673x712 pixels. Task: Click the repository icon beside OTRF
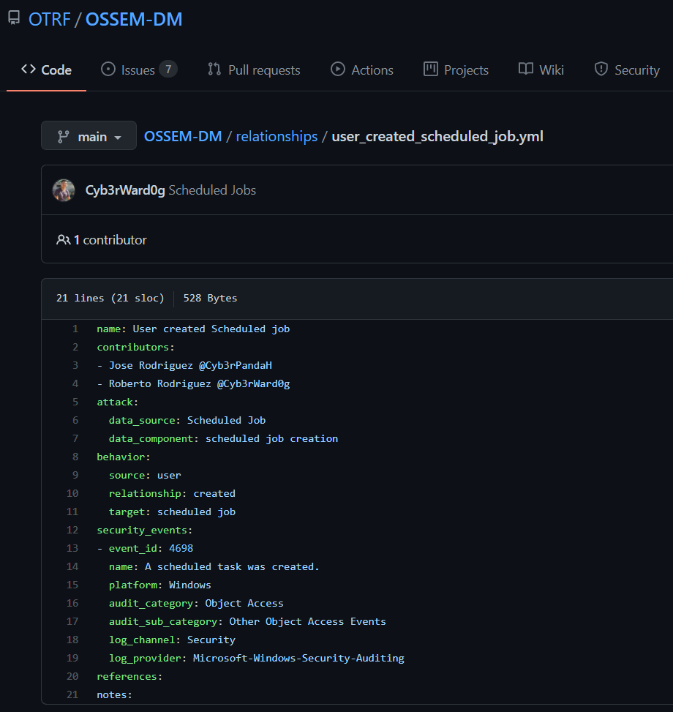coord(14,18)
